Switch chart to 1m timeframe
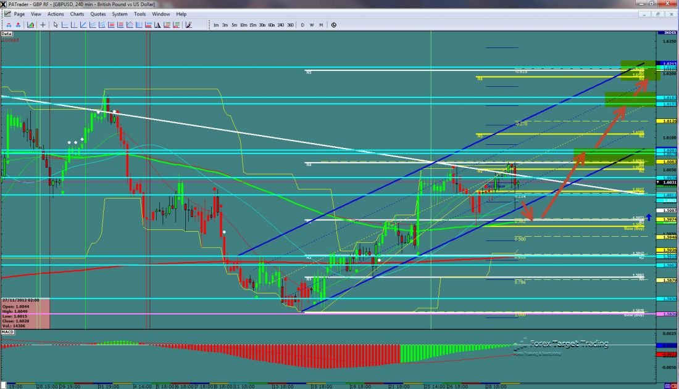 pos(215,25)
